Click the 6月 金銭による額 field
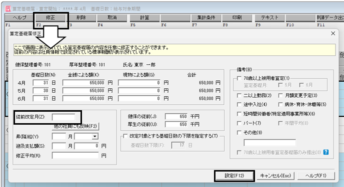 pos(84,99)
